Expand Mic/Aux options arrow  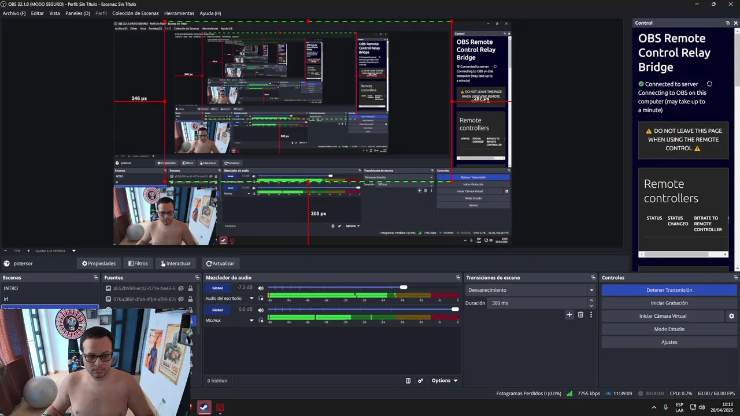click(x=251, y=320)
